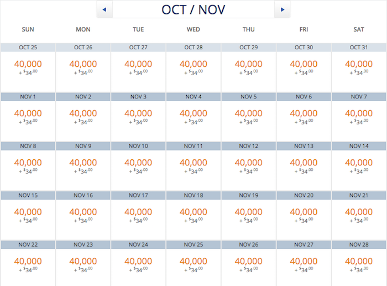This screenshot has width=387, height=286.
Task: Choose the 40,000 miles fare on Oct 28
Action: coord(193,67)
